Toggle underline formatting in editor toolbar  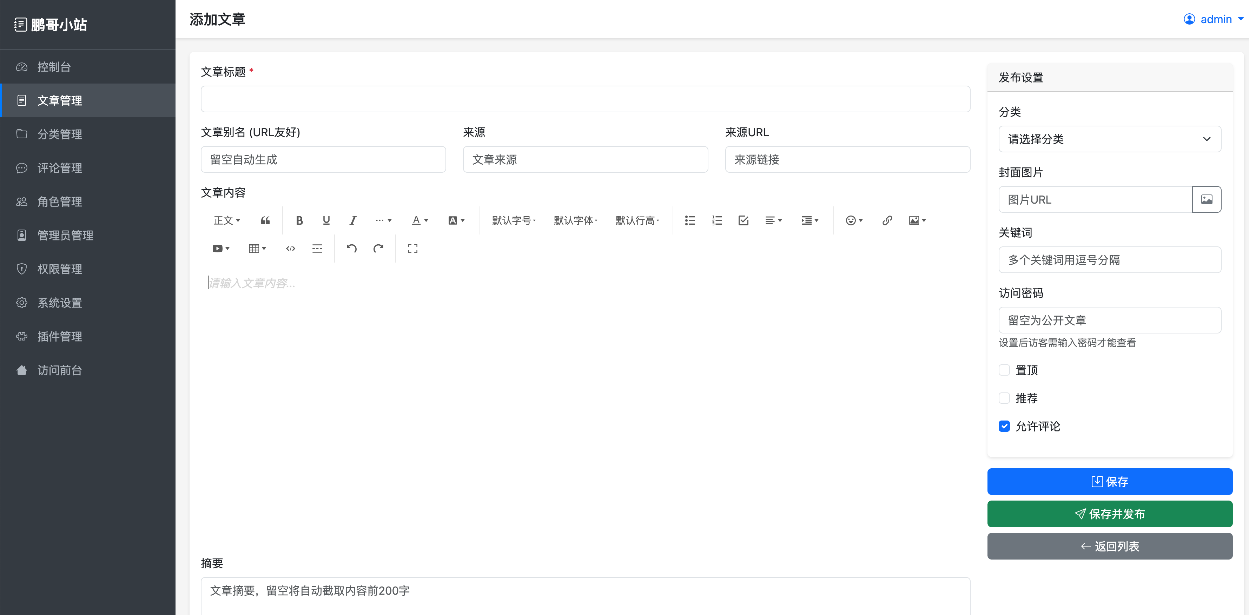coord(326,221)
